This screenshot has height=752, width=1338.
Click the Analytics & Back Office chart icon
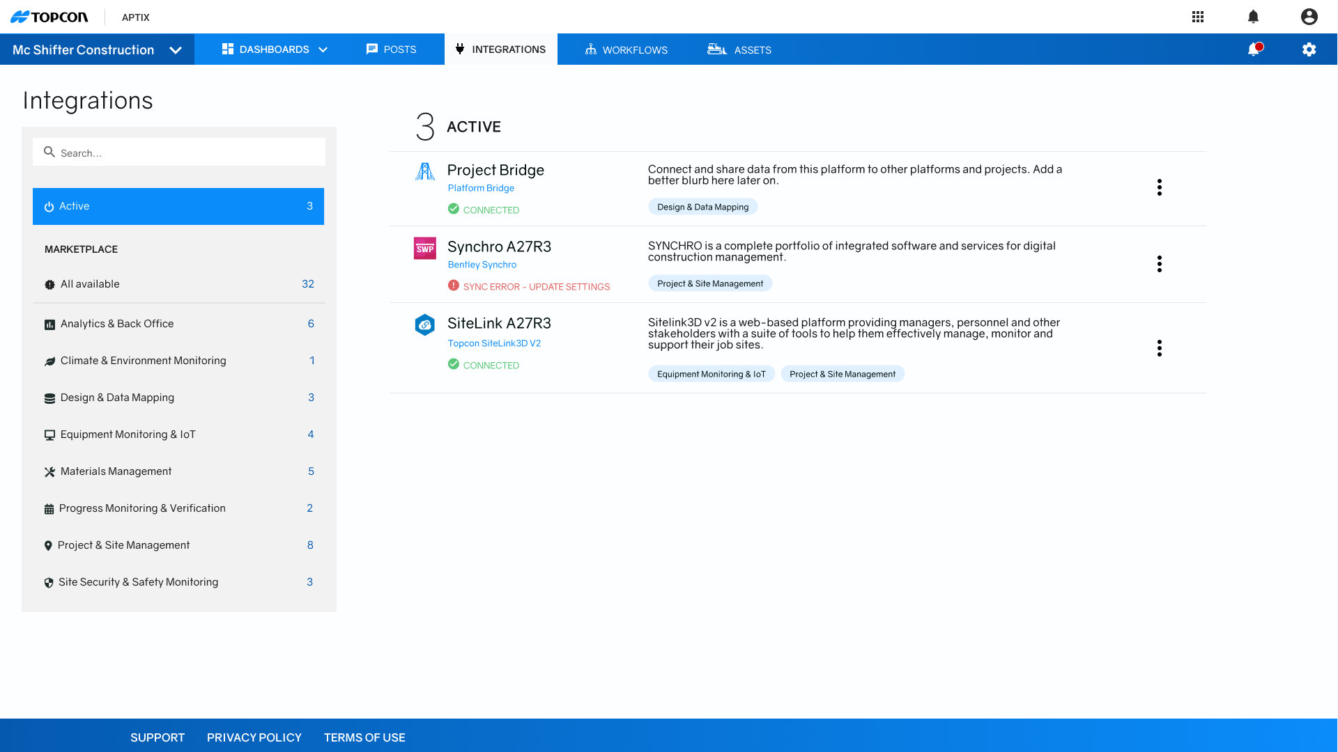[49, 324]
